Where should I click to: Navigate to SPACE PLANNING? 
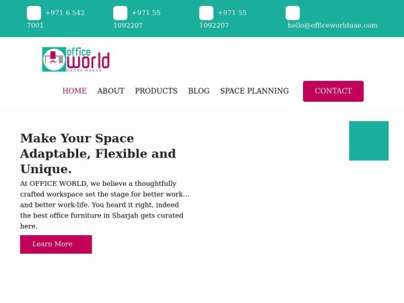coord(255,91)
